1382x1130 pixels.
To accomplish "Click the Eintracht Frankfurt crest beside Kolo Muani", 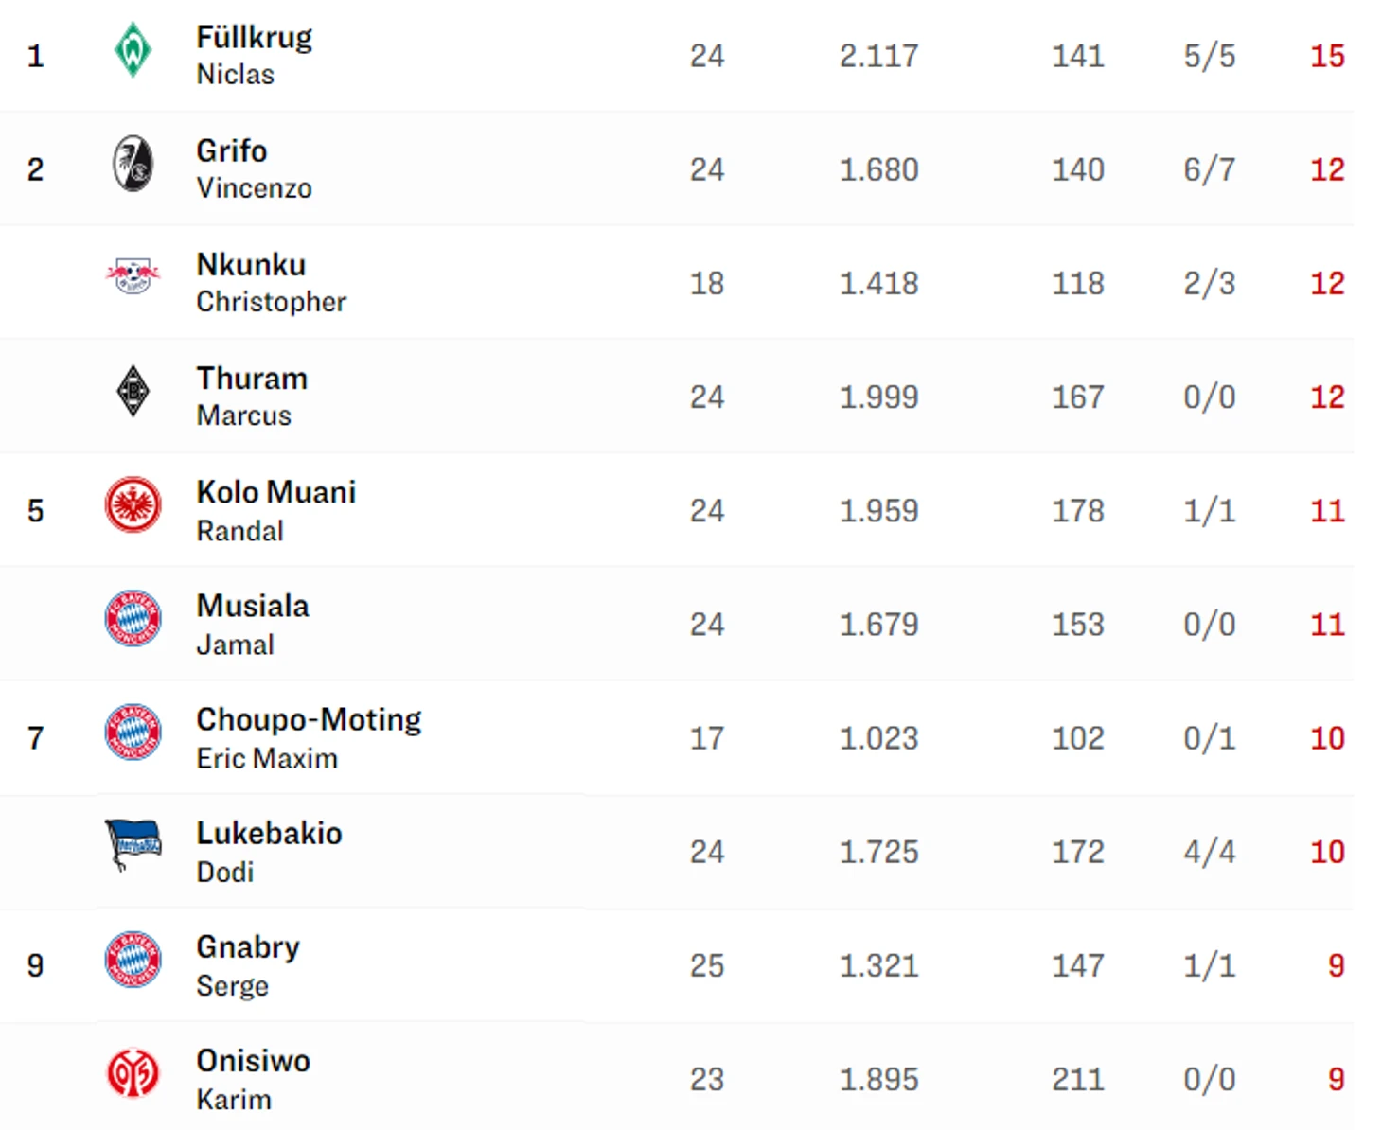I will click(133, 504).
